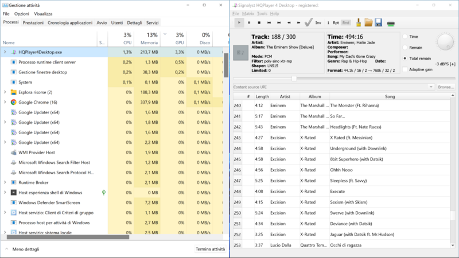Screen dimensions: 459x258
Task: Click the Termina attività button
Action: point(210,249)
